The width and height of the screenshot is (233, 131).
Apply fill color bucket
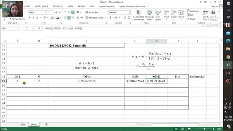point(52,18)
